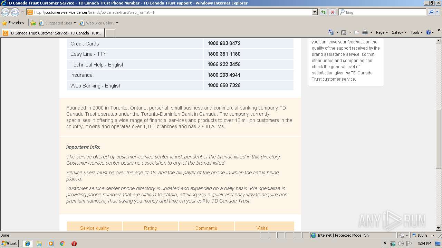
Task: Open the Home button dropdown arrow
Action: pos(337,32)
